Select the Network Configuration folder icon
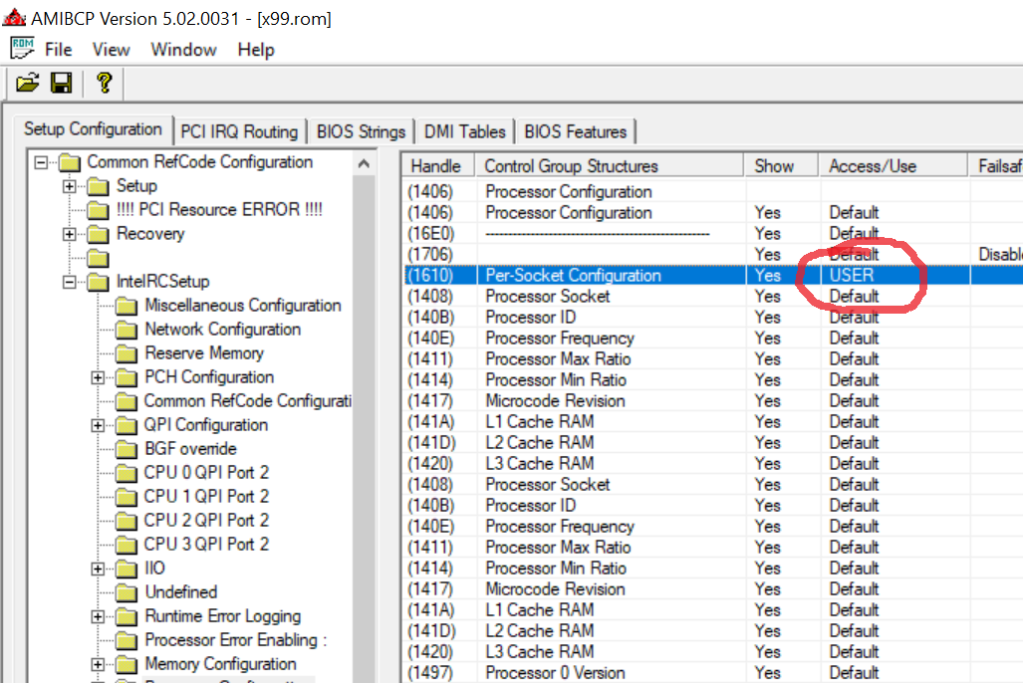This screenshot has height=683, width=1023. (x=126, y=330)
